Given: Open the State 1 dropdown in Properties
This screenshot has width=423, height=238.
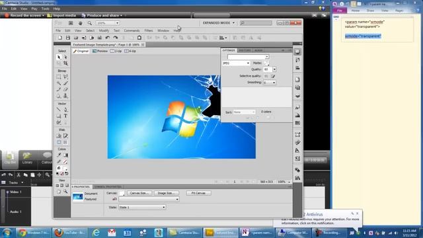Looking at the screenshot, I should click(142, 207).
